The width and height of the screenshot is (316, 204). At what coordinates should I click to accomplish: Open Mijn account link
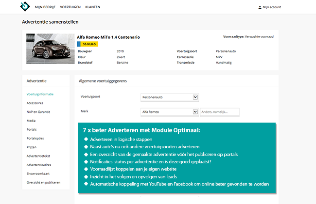pyautogui.click(x=272, y=7)
